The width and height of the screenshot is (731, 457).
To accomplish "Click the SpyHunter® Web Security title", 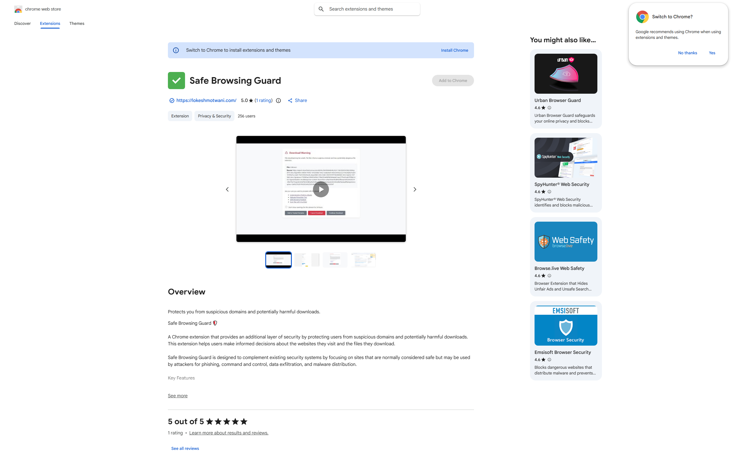I will (562, 185).
